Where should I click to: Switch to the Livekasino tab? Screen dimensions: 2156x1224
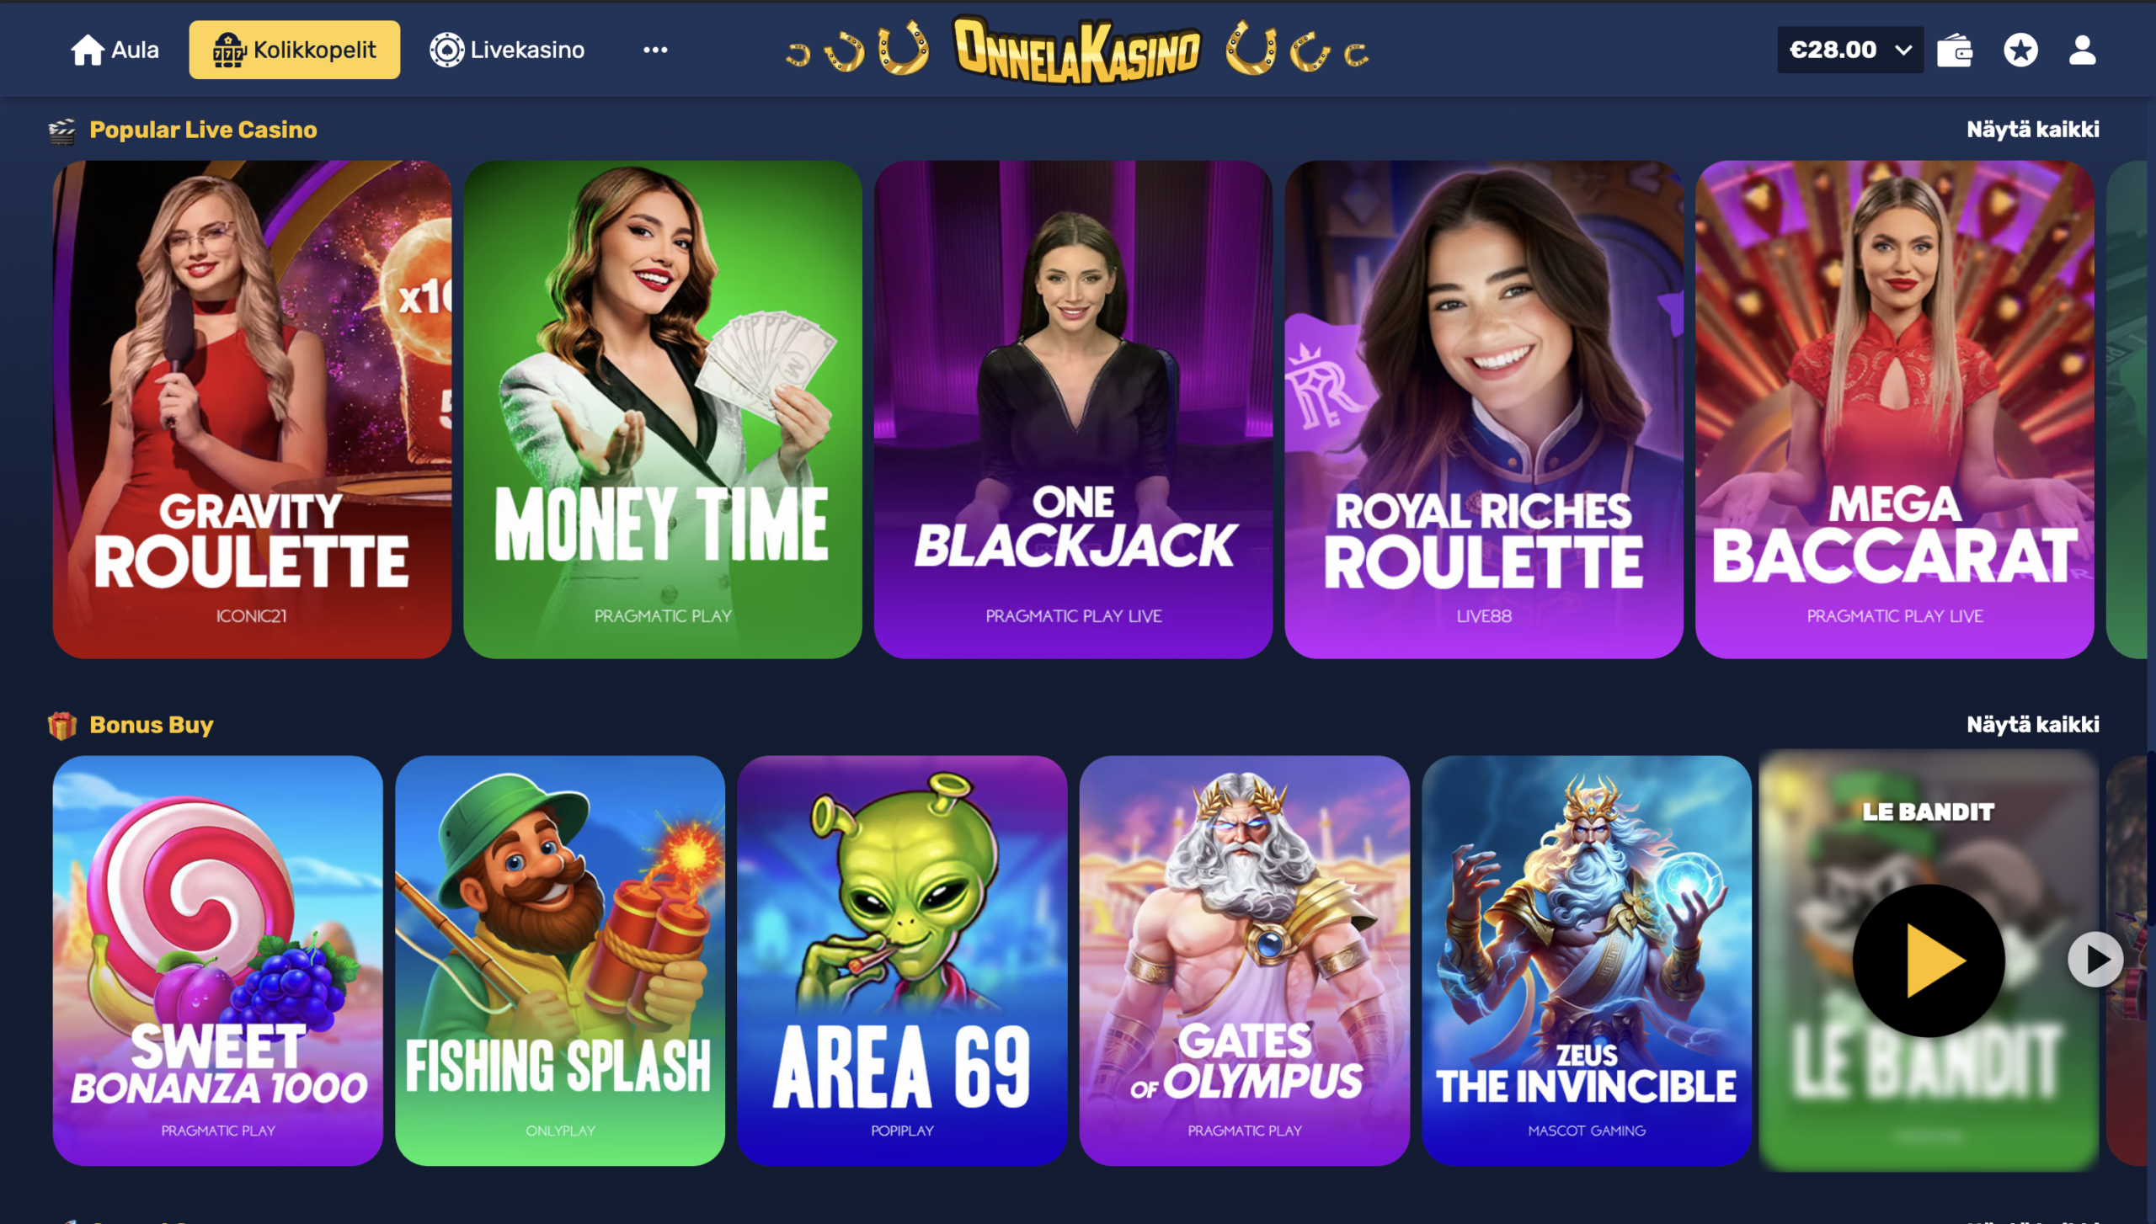pos(507,50)
